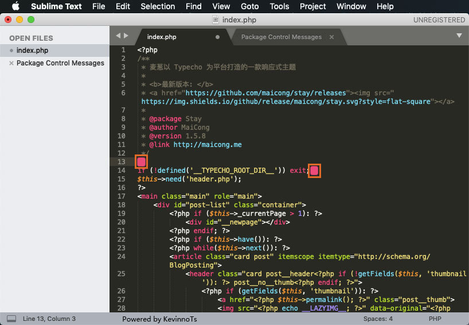Open the File menu
This screenshot has height=325, width=469.
(x=99, y=6)
